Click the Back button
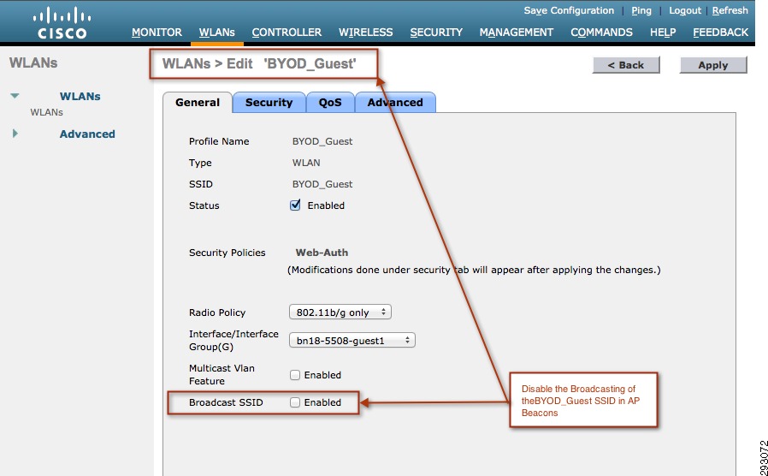 [626, 65]
